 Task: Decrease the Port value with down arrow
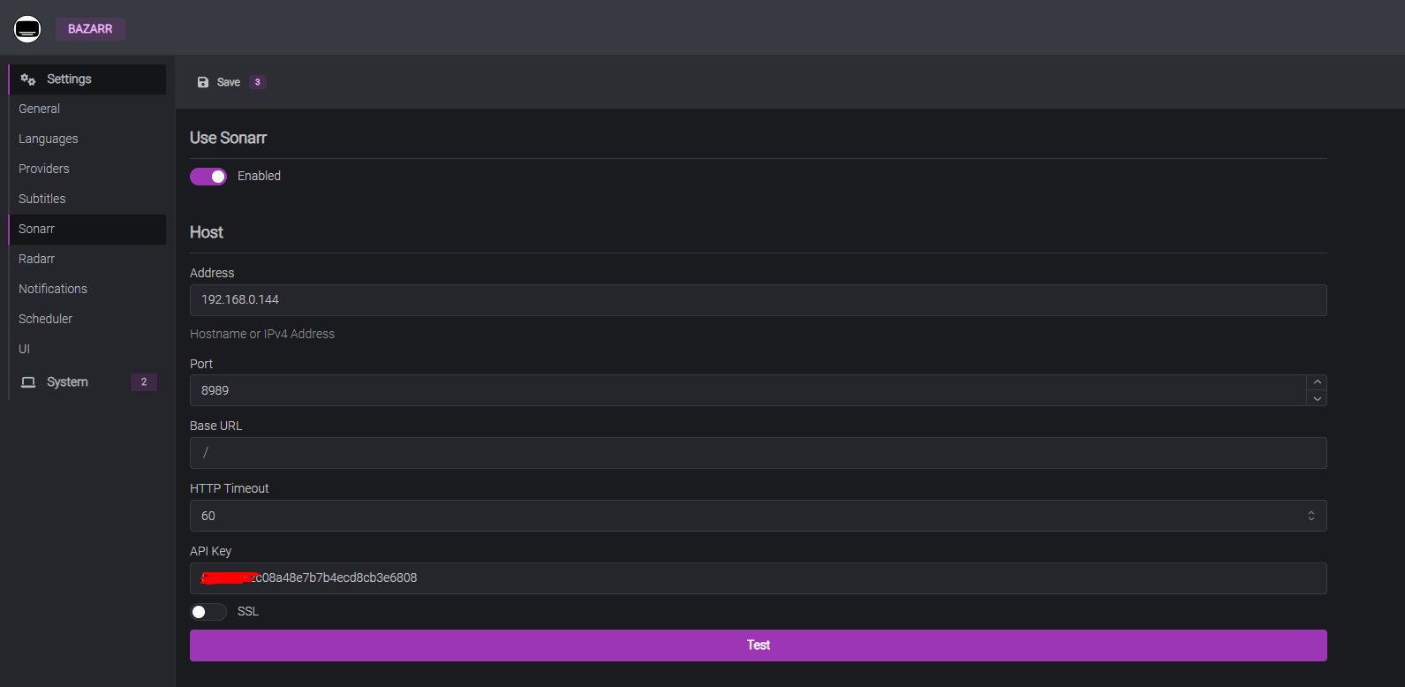(x=1317, y=399)
